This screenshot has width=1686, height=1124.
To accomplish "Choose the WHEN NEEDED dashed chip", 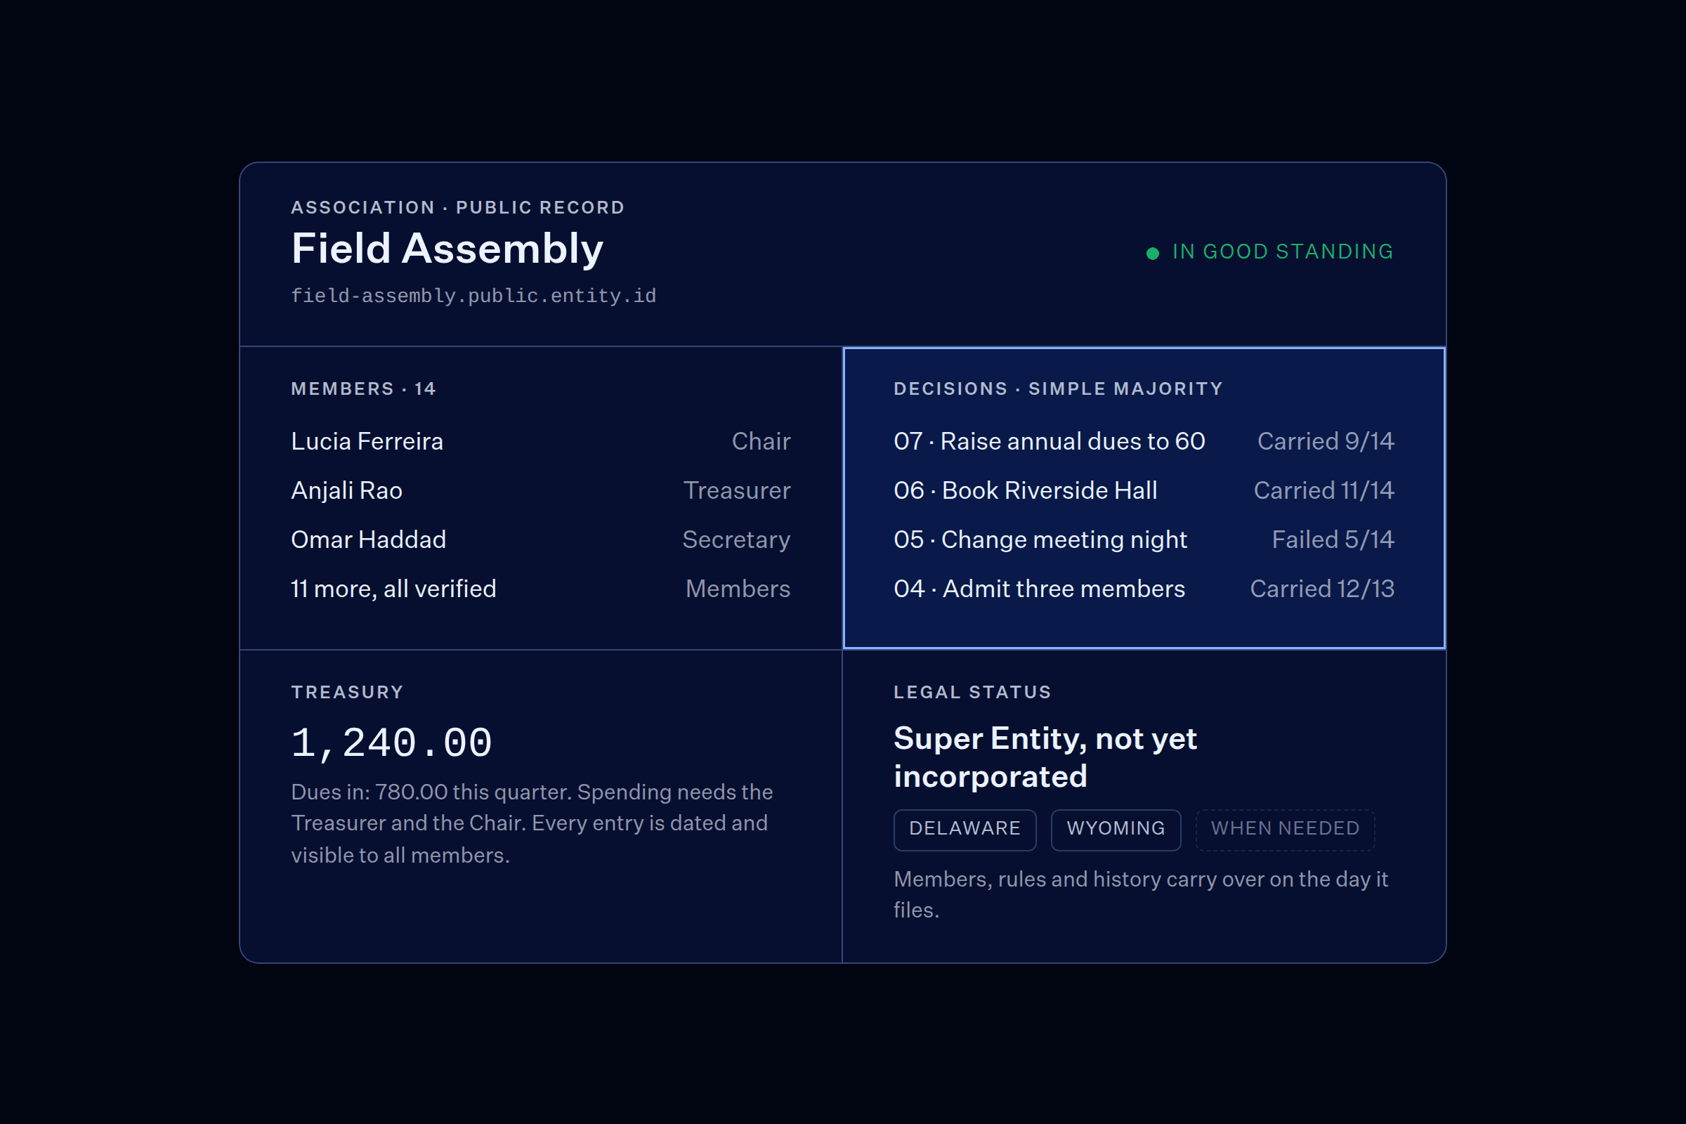I will [x=1285, y=830].
